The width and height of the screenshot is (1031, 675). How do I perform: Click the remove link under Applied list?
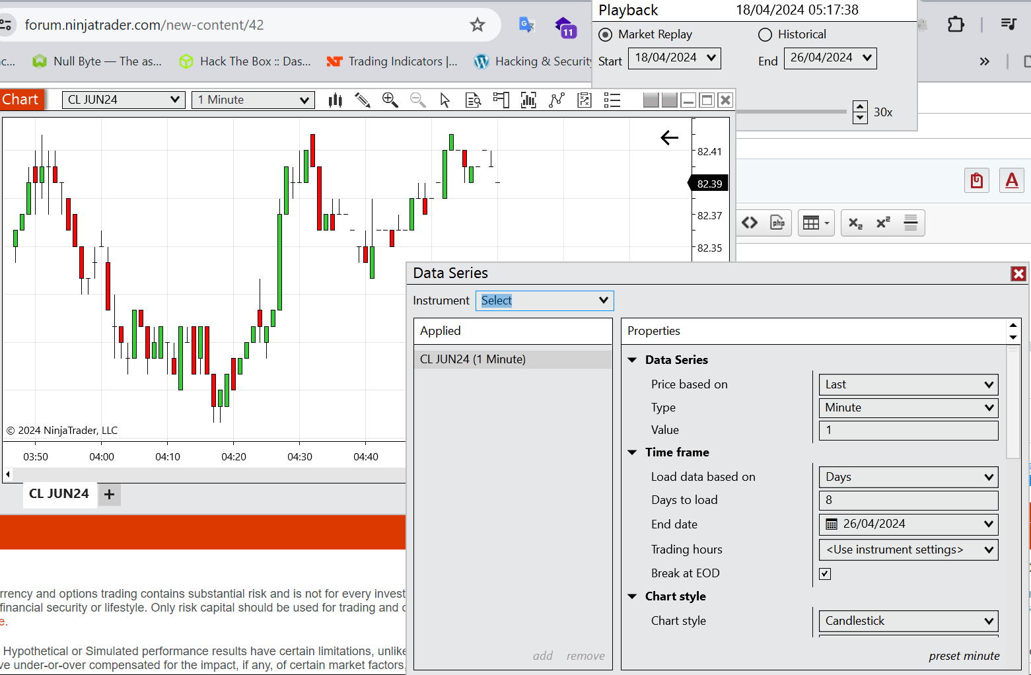point(585,656)
